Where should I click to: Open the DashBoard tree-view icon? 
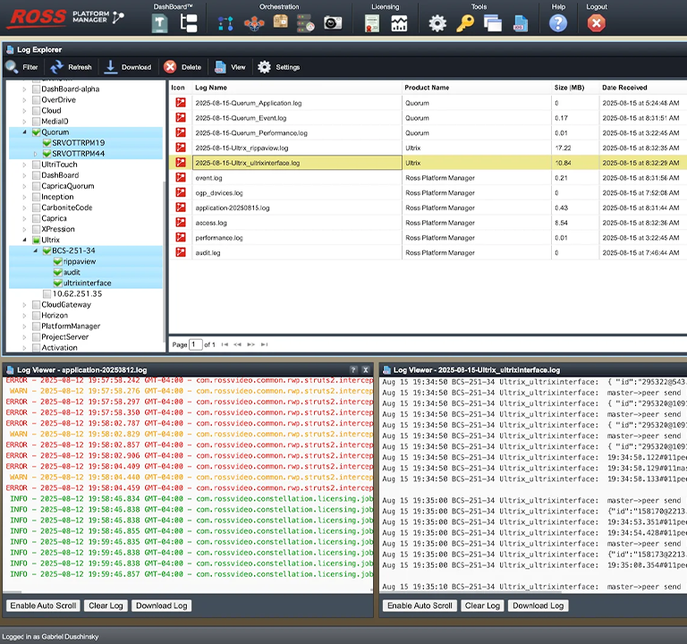(189, 22)
